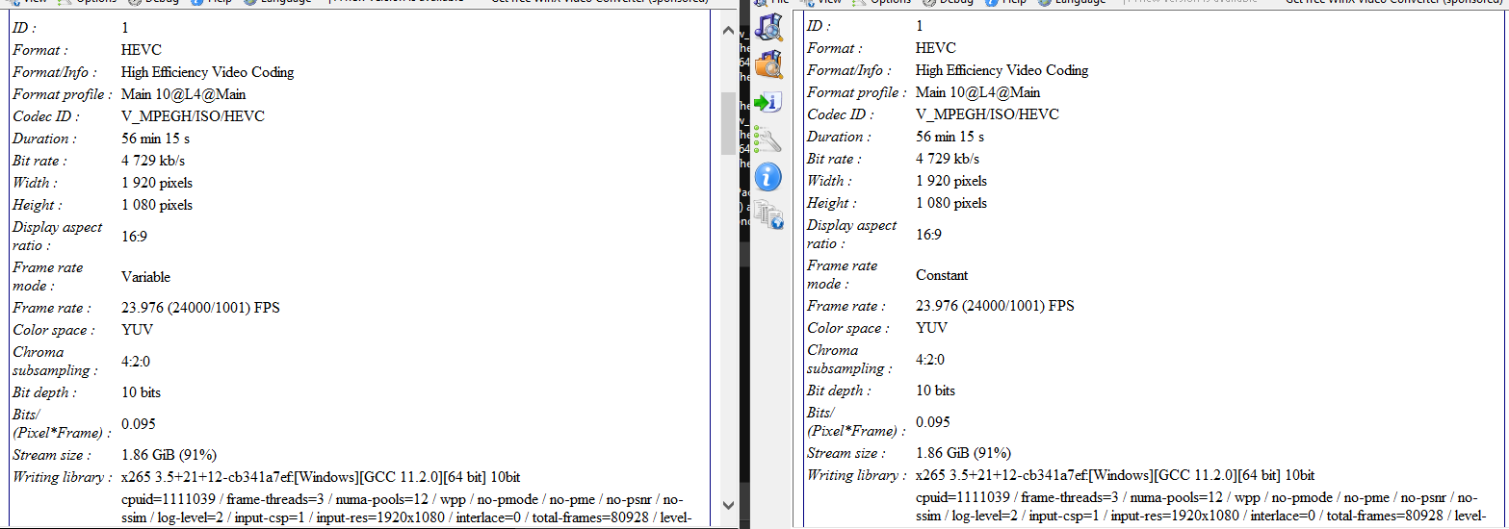Click the 'Duration :' label in right window
This screenshot has height=529, width=1509.
[841, 137]
